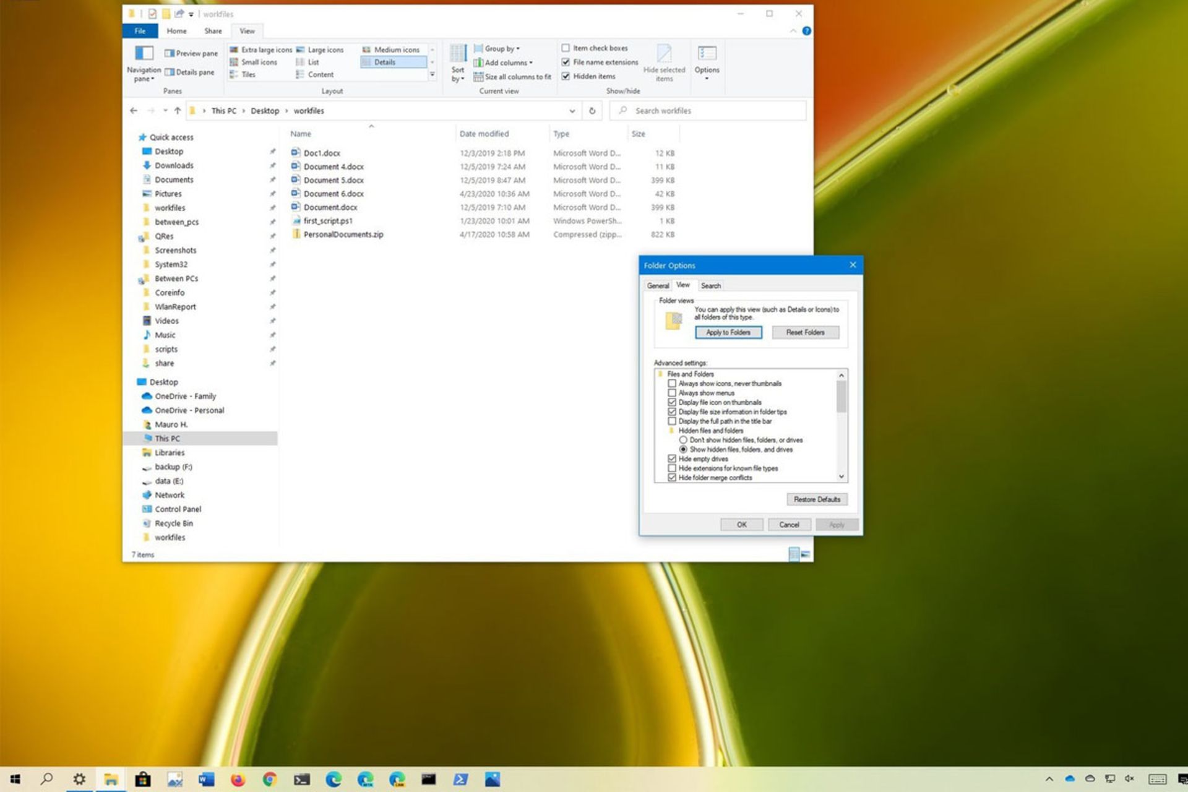The height and width of the screenshot is (792, 1188).
Task: Click the large icons view switcher in status bar
Action: coord(805,554)
